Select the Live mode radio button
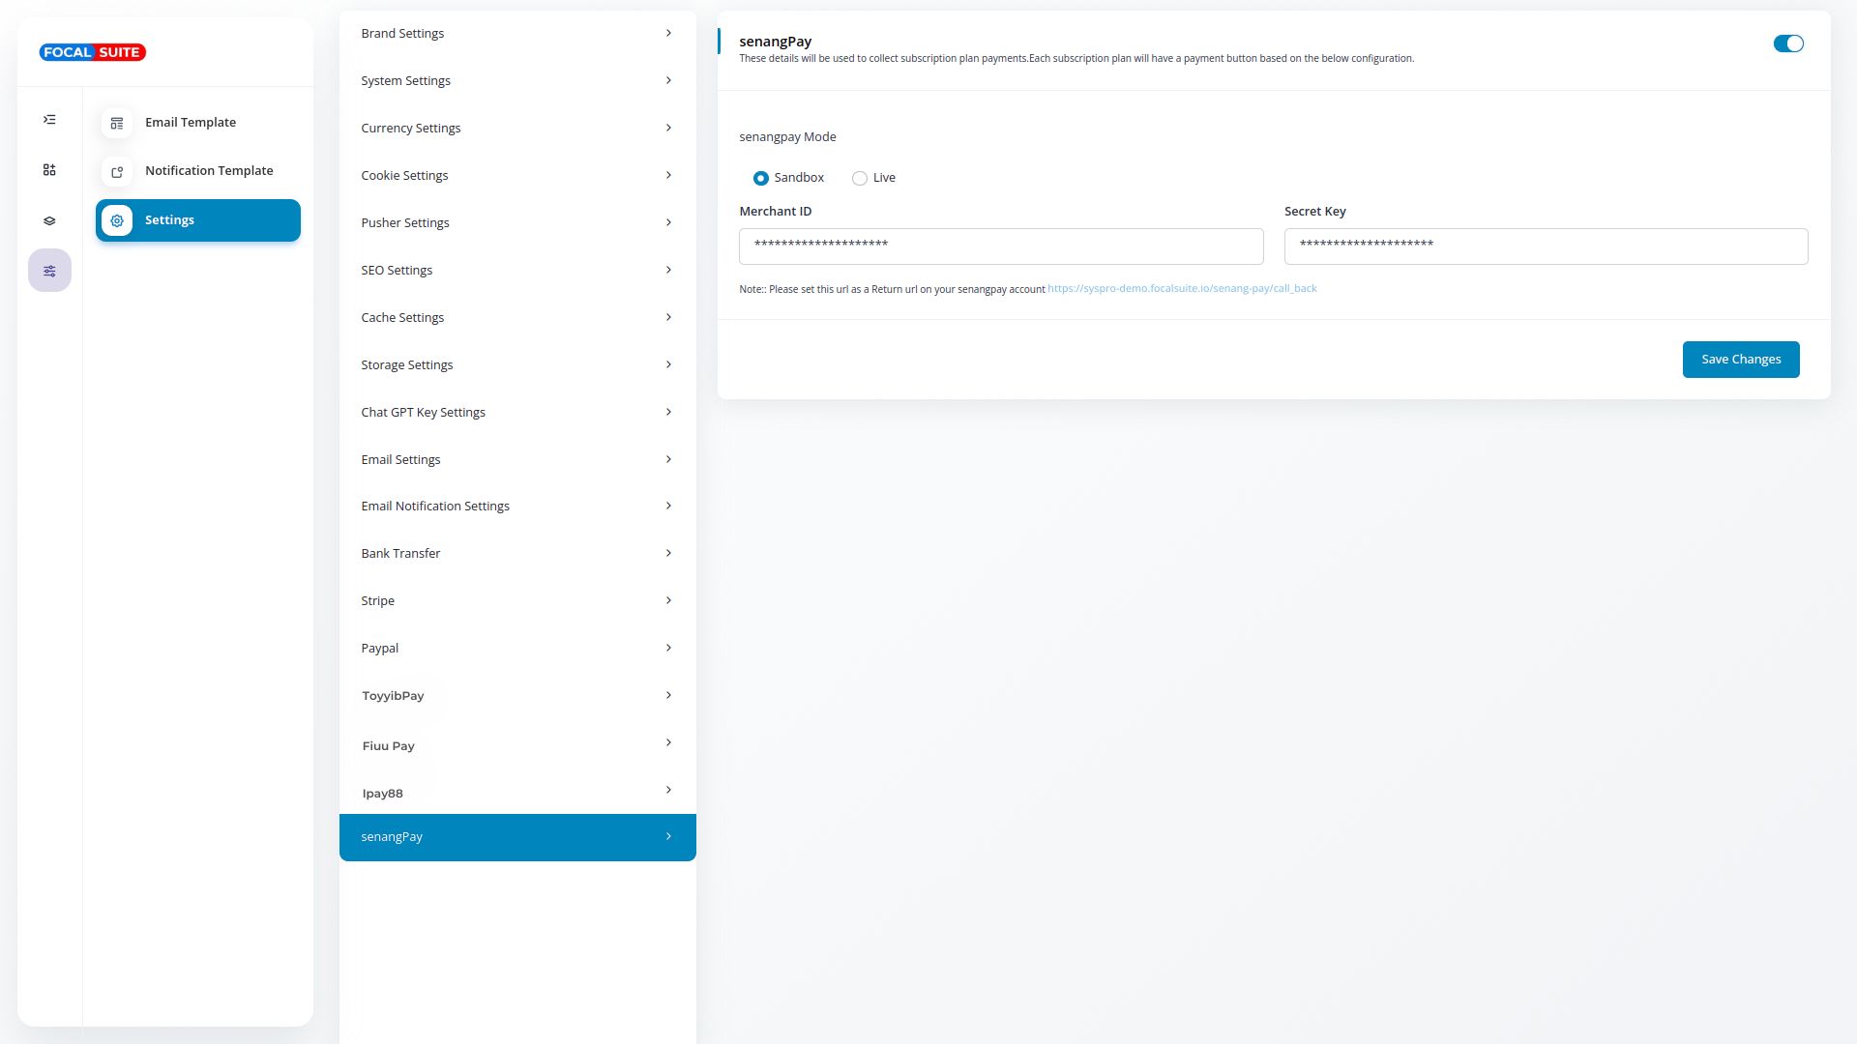 click(859, 178)
